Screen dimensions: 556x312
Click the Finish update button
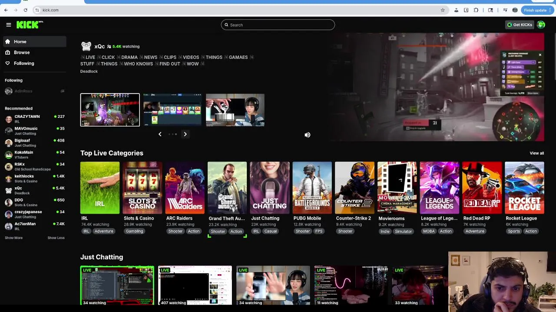point(537,10)
